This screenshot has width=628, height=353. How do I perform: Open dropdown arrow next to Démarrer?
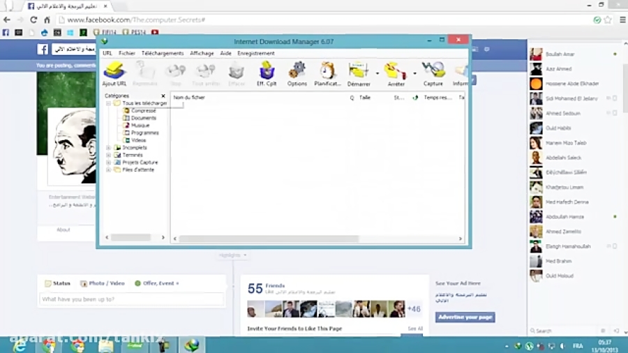point(377,74)
